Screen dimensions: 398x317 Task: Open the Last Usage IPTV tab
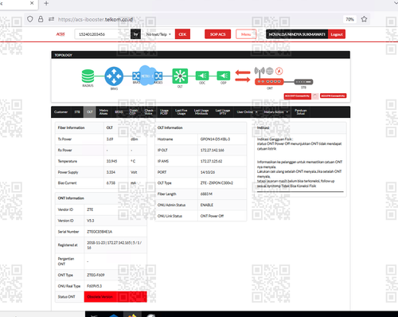(x=222, y=112)
